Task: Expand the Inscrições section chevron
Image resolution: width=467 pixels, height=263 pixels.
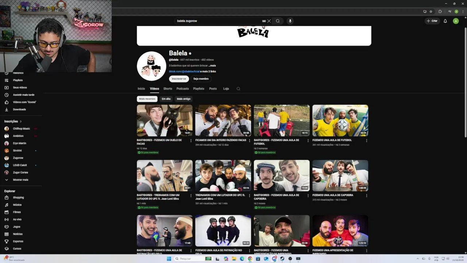Action: coord(21,121)
